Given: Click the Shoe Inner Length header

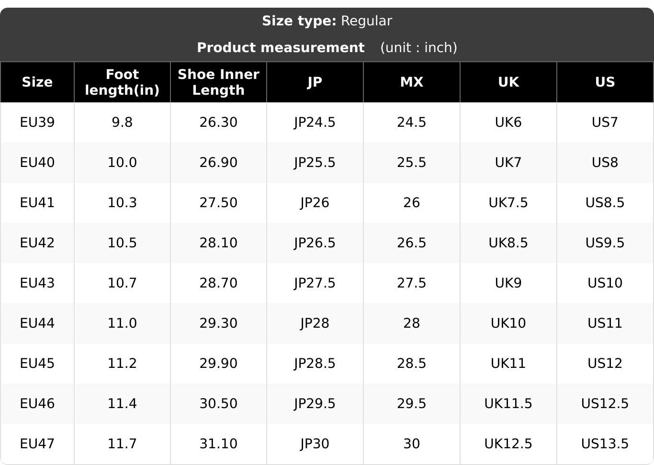Looking at the screenshot, I should (x=218, y=82).
